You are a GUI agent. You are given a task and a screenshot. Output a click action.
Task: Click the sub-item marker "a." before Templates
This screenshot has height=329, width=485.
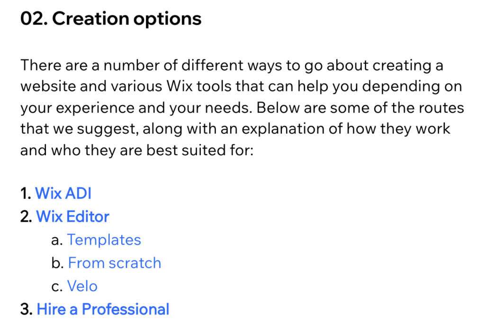pyautogui.click(x=57, y=240)
